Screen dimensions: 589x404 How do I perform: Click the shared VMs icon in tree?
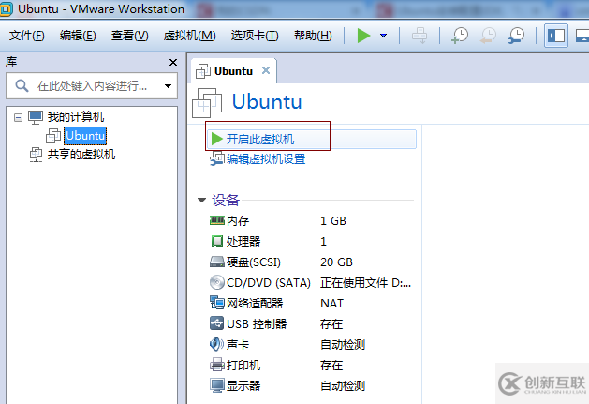click(x=37, y=155)
